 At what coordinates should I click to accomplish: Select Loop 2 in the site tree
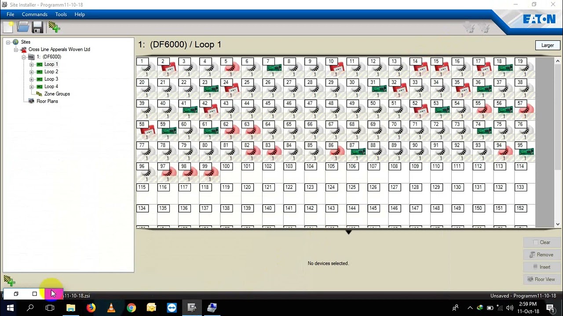tap(51, 72)
